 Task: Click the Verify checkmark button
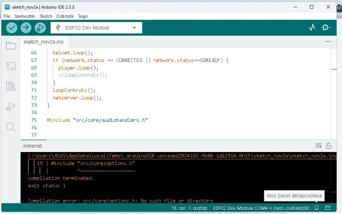[x=12, y=28]
